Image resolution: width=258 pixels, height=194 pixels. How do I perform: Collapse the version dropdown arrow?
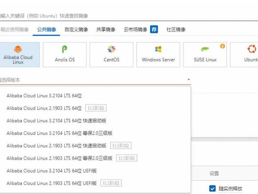189,80
